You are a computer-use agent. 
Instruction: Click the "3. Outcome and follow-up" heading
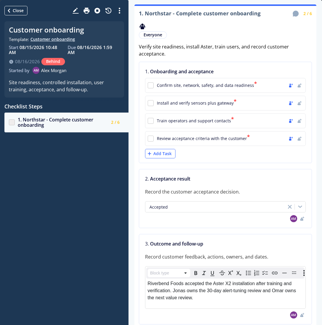pyautogui.click(x=174, y=244)
